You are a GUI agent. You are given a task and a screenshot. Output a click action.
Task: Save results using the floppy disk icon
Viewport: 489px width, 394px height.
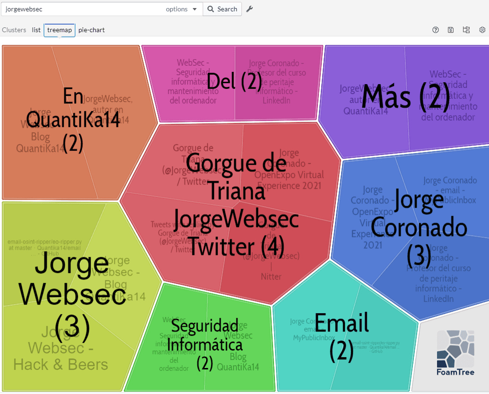point(450,29)
